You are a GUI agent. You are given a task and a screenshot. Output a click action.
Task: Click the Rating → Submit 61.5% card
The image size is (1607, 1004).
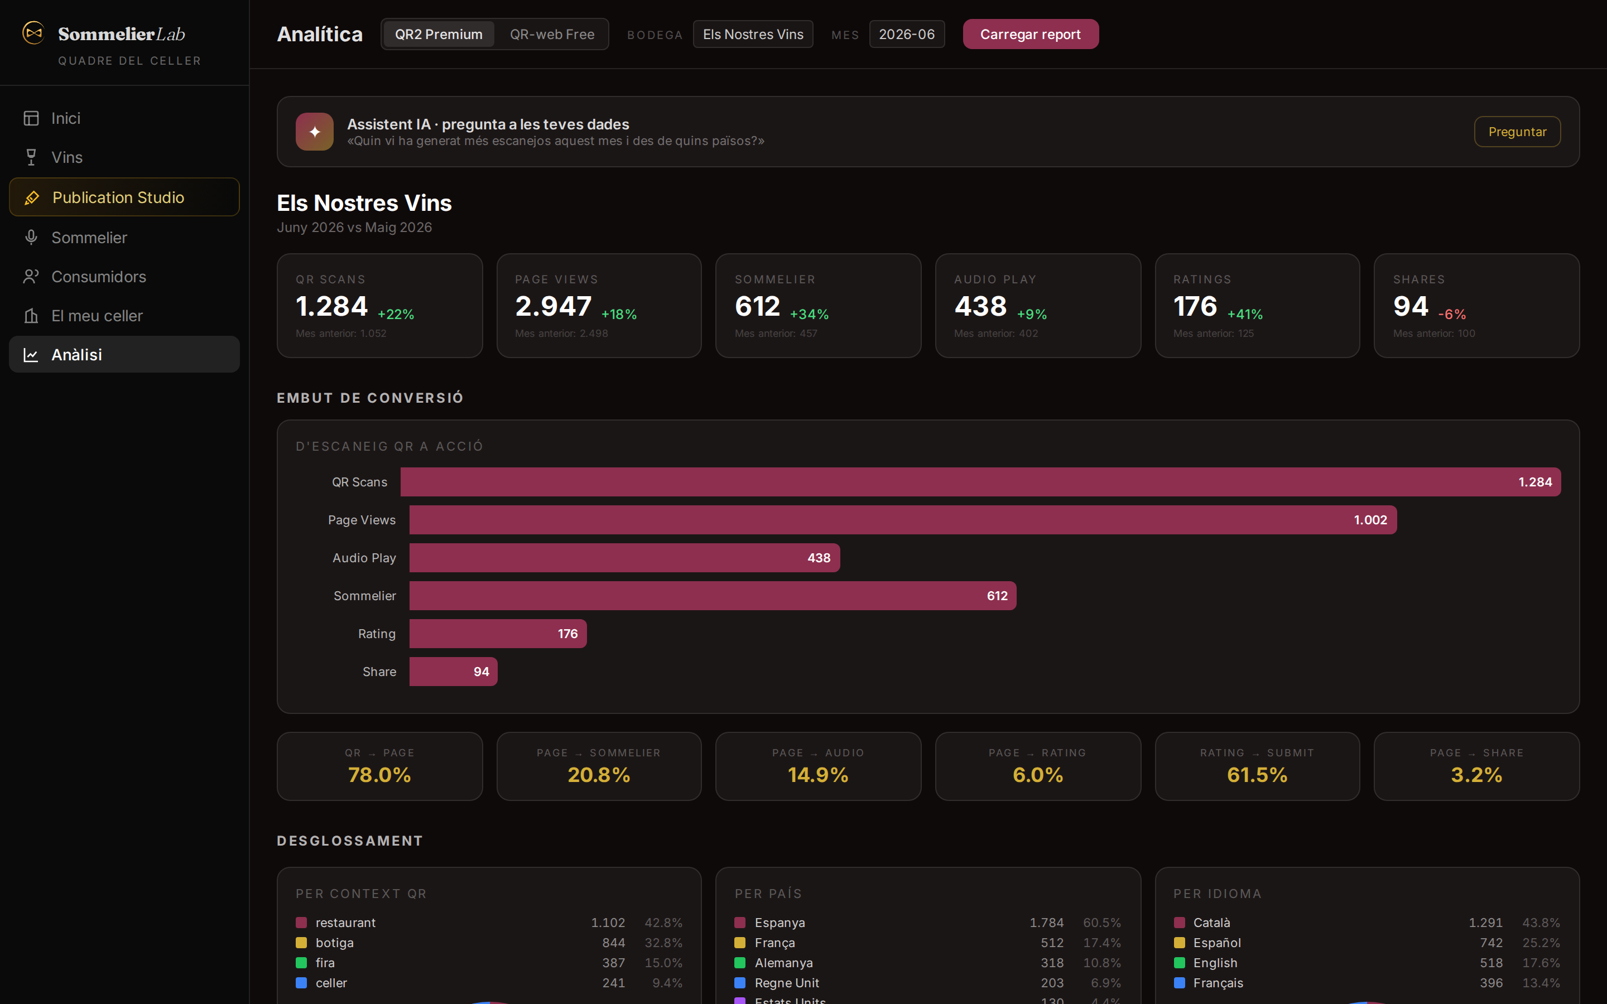click(1258, 766)
